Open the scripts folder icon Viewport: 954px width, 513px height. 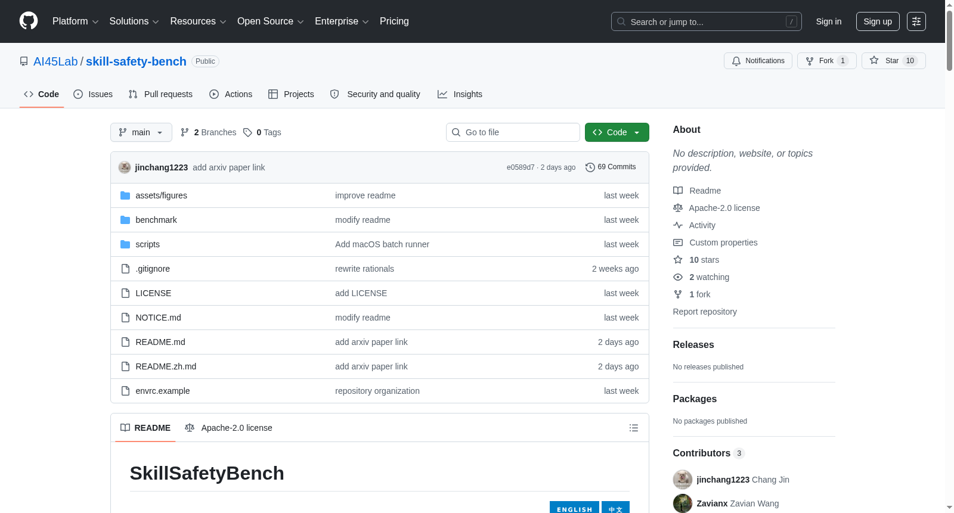[x=125, y=244]
